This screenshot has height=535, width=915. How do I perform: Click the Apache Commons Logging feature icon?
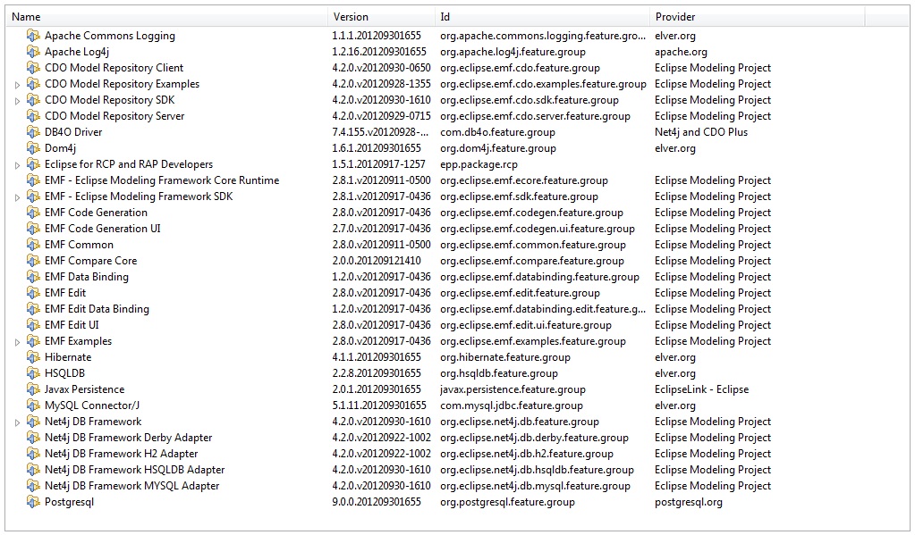coord(33,36)
